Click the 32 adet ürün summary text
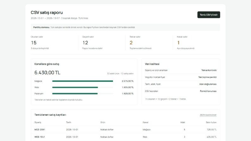Viewport: 251px width, 141px height. click(120, 74)
